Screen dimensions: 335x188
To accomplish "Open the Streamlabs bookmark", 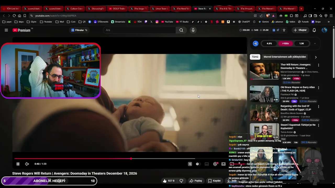I will pos(118,22).
